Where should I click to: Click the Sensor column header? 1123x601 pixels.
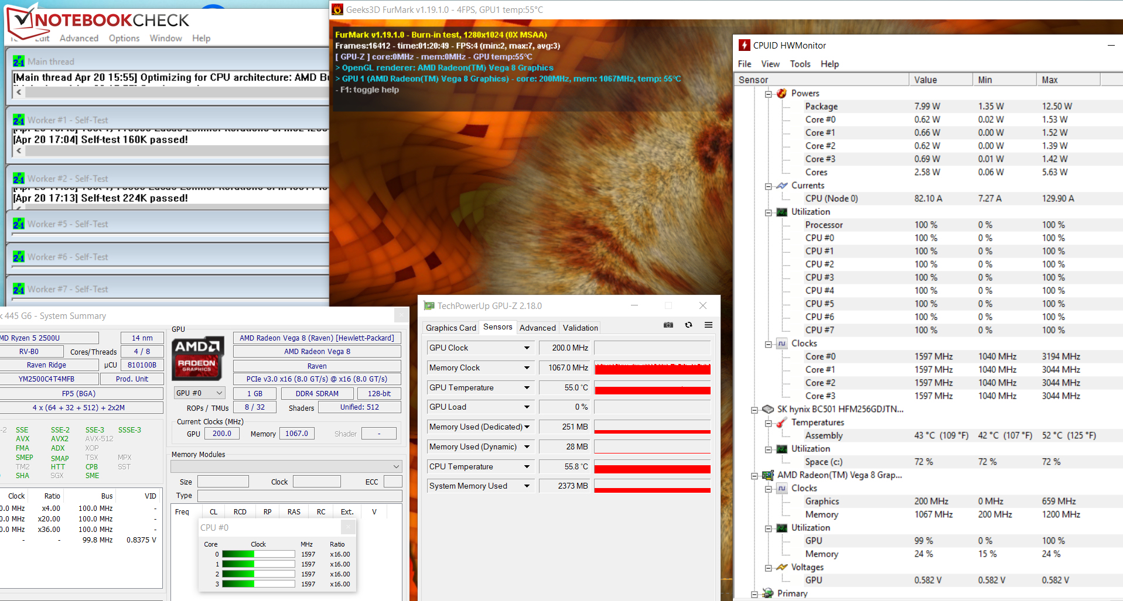click(821, 80)
